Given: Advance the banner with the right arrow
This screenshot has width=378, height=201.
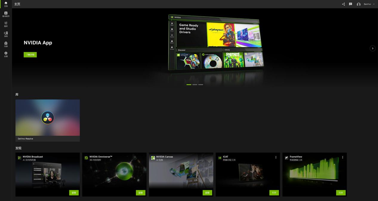Looking at the screenshot, I should (x=372, y=48).
